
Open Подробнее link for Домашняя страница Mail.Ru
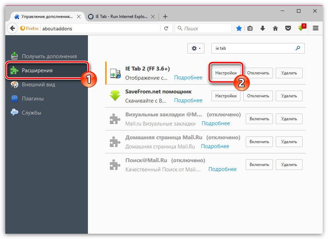pos(215,146)
